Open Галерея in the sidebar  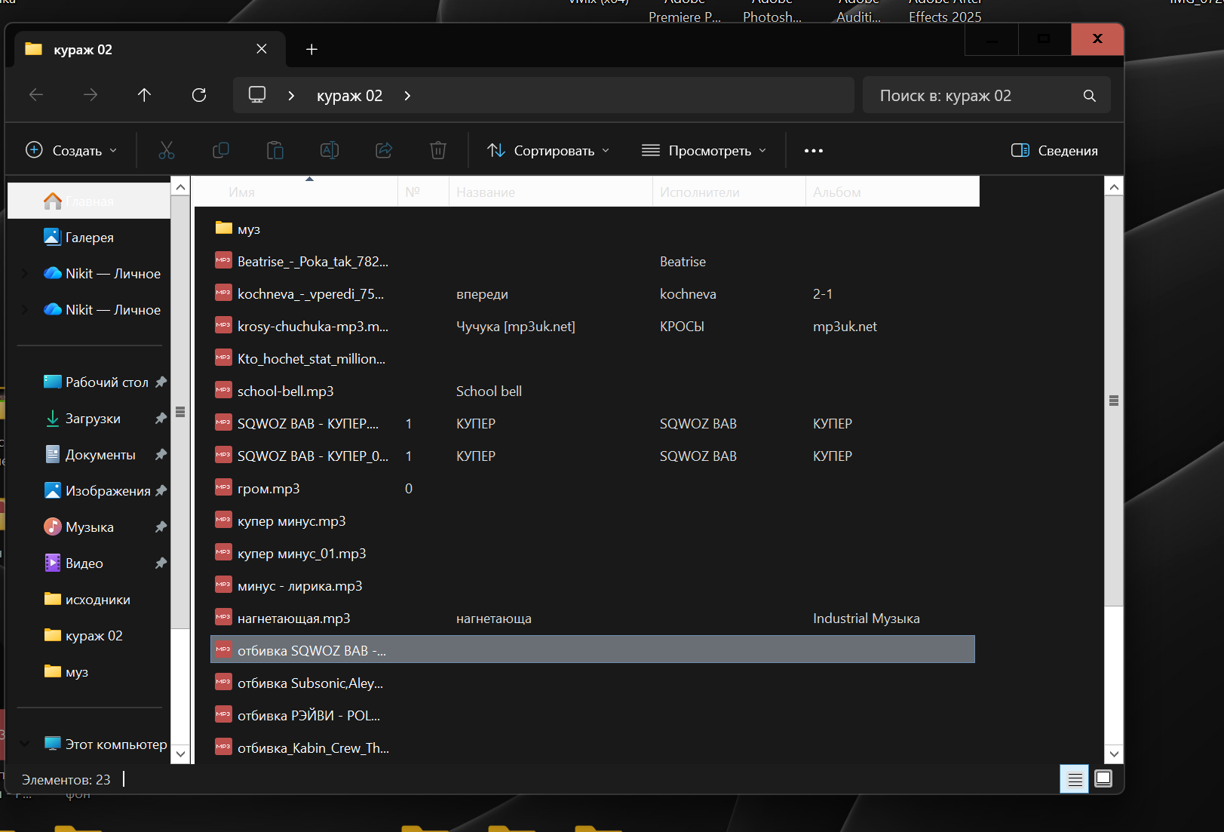click(89, 238)
